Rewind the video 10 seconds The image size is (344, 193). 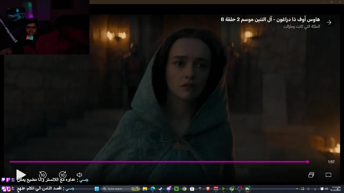(42, 175)
